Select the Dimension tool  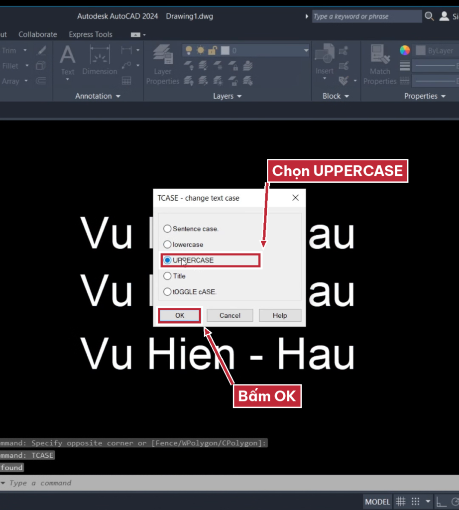pyautogui.click(x=100, y=60)
